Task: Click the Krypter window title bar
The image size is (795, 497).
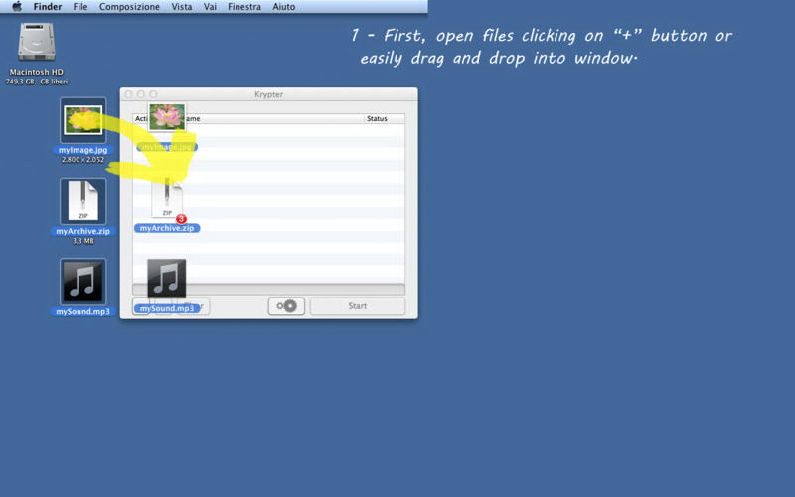Action: tap(268, 94)
